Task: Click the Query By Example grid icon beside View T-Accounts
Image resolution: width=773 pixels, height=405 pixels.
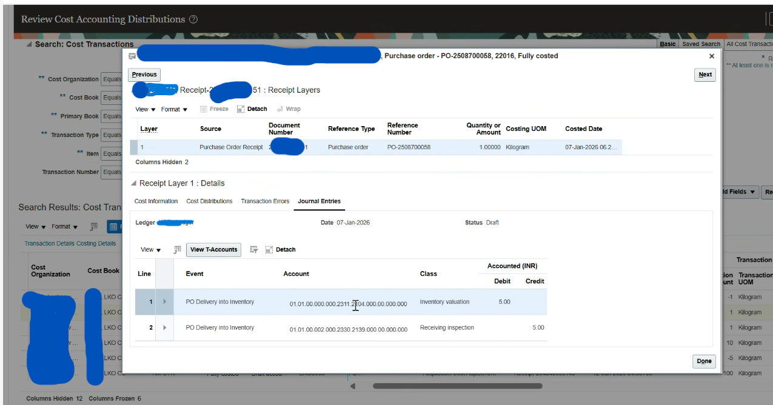Action: [178, 249]
